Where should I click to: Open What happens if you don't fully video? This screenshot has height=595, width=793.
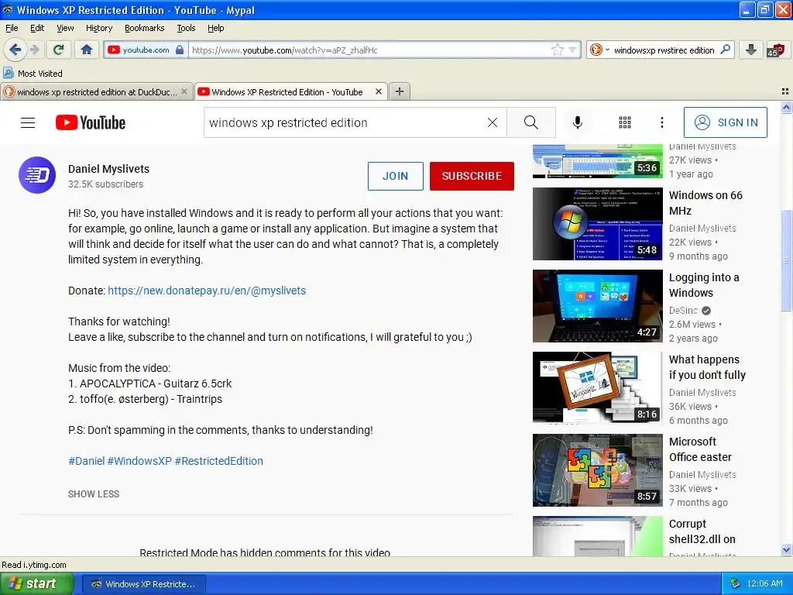[x=707, y=367]
